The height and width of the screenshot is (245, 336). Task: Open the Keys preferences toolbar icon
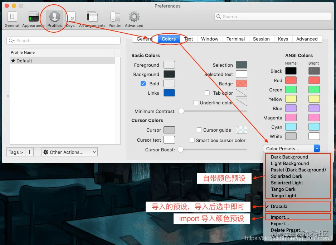[72, 17]
